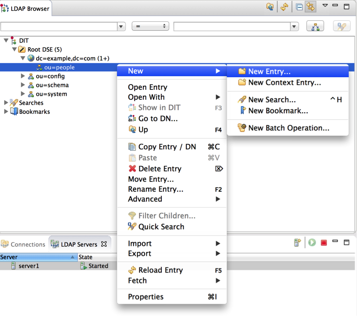Viewport: 357px width, 316px height.
Task: Toggle the Link with Editor button
Action: coord(310,7)
